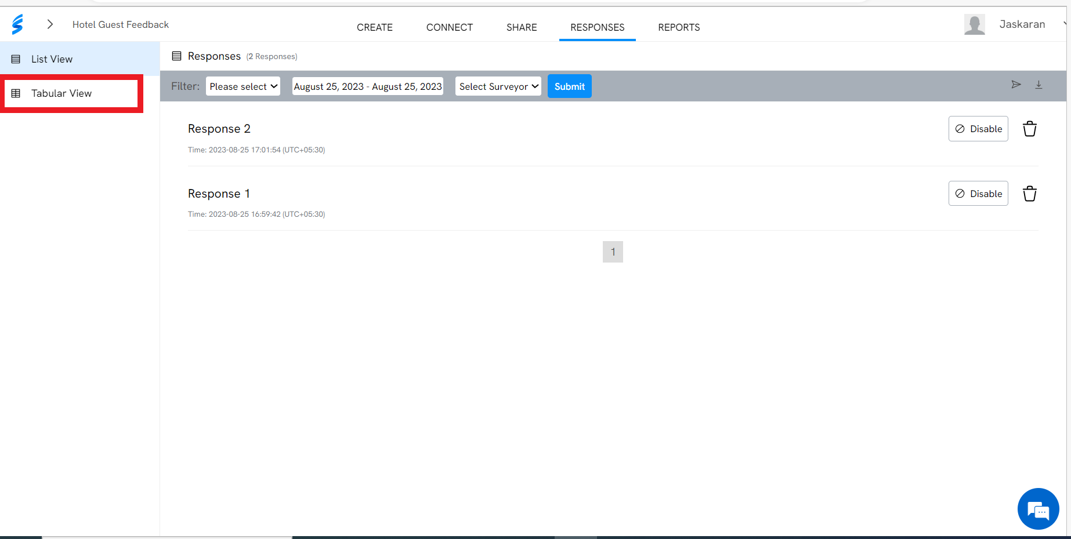This screenshot has width=1071, height=539.
Task: Go to the CREATE tab
Action: point(375,27)
